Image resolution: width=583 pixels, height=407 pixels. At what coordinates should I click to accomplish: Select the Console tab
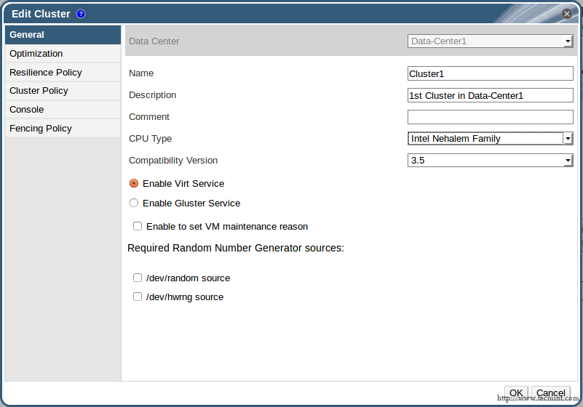(27, 110)
